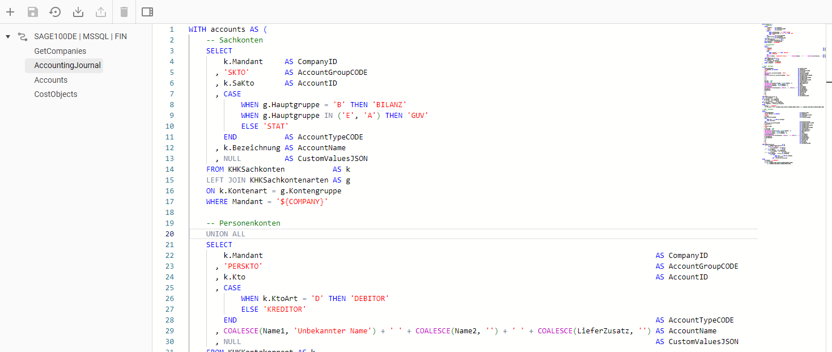This screenshot has width=832, height=352.
Task: Select SAGE100DE | MSSQL | FIN node
Action: [80, 37]
